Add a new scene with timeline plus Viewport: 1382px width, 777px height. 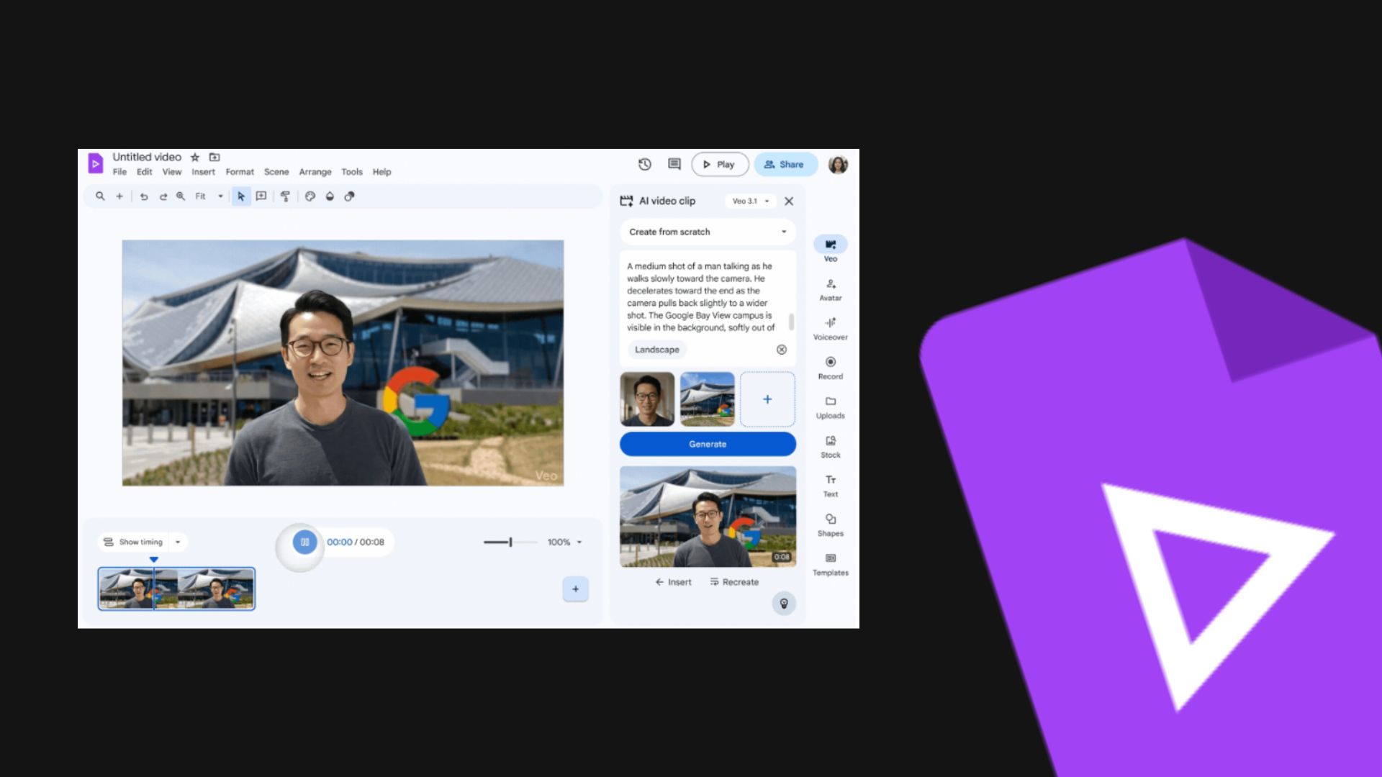575,589
